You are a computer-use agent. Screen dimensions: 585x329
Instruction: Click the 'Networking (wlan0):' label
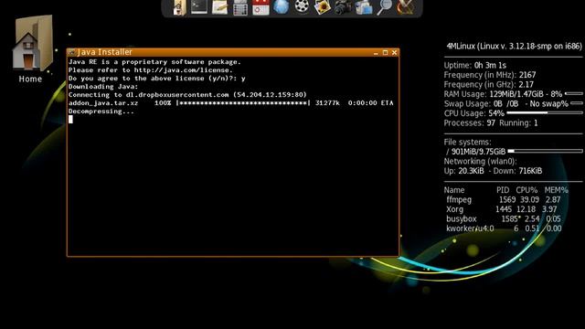480,162
